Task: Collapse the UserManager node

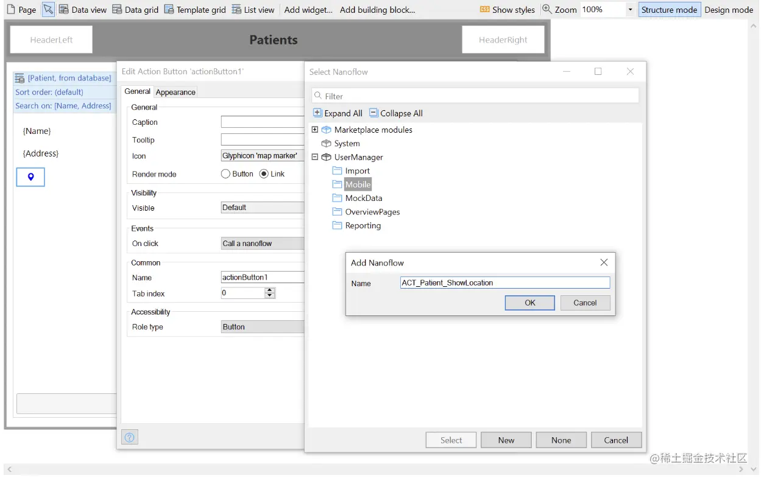Action: [x=315, y=157]
